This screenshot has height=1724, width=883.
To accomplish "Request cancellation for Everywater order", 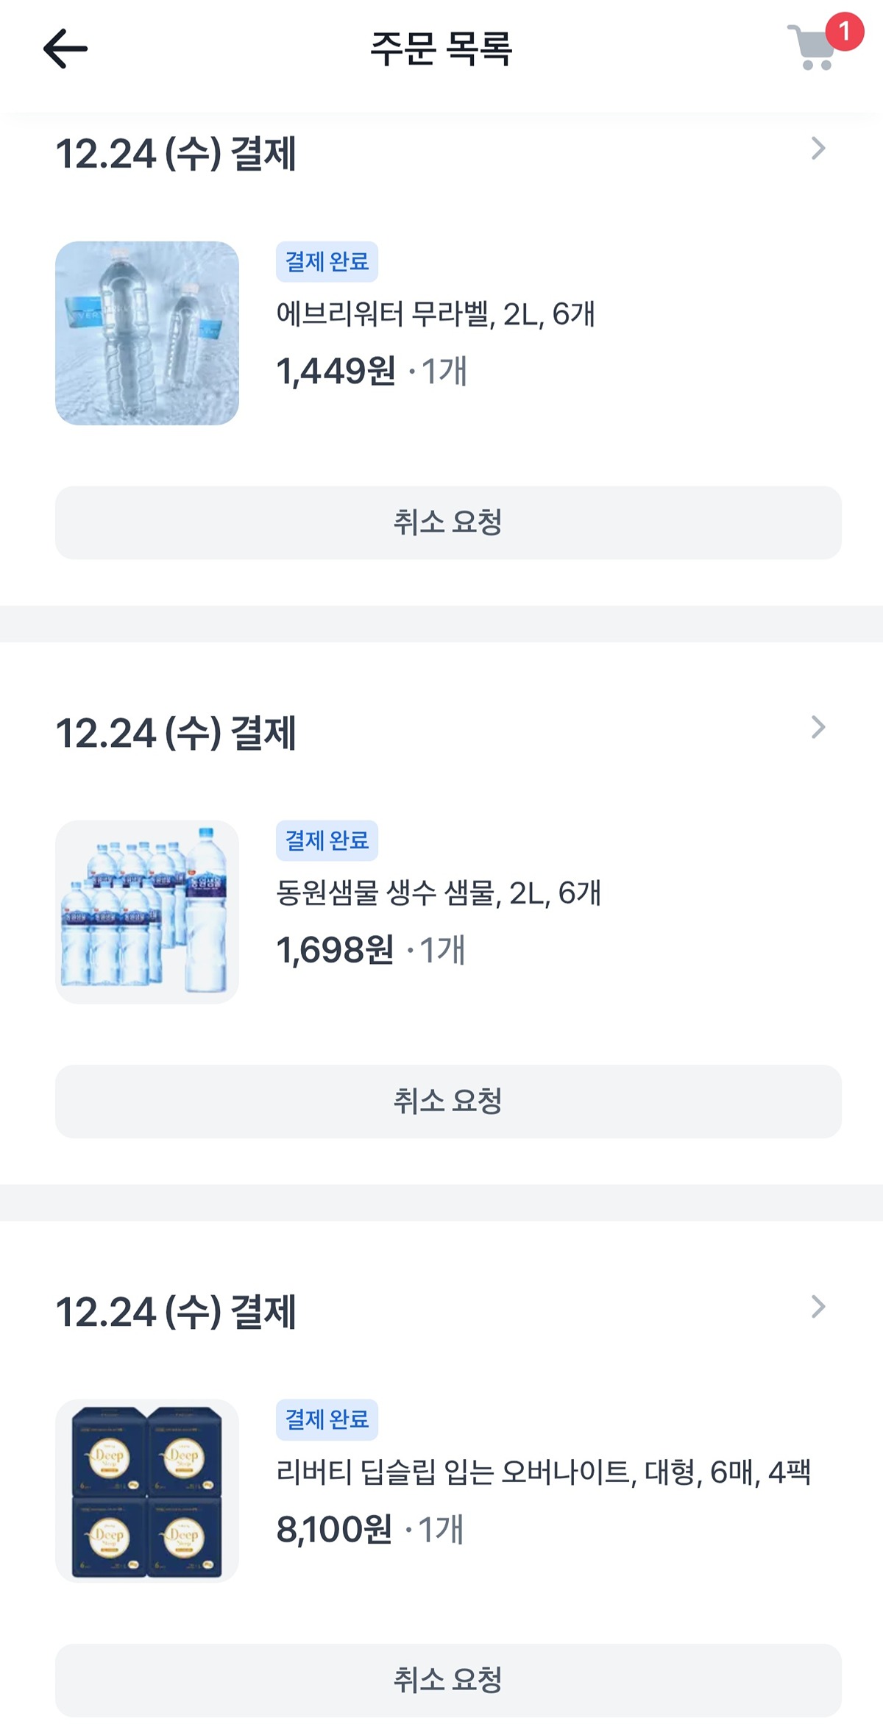I will 448,522.
